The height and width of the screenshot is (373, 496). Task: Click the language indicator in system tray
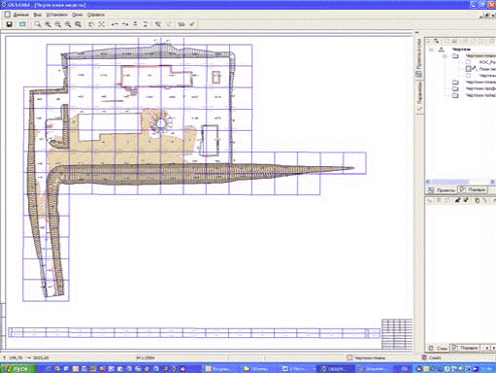point(405,368)
